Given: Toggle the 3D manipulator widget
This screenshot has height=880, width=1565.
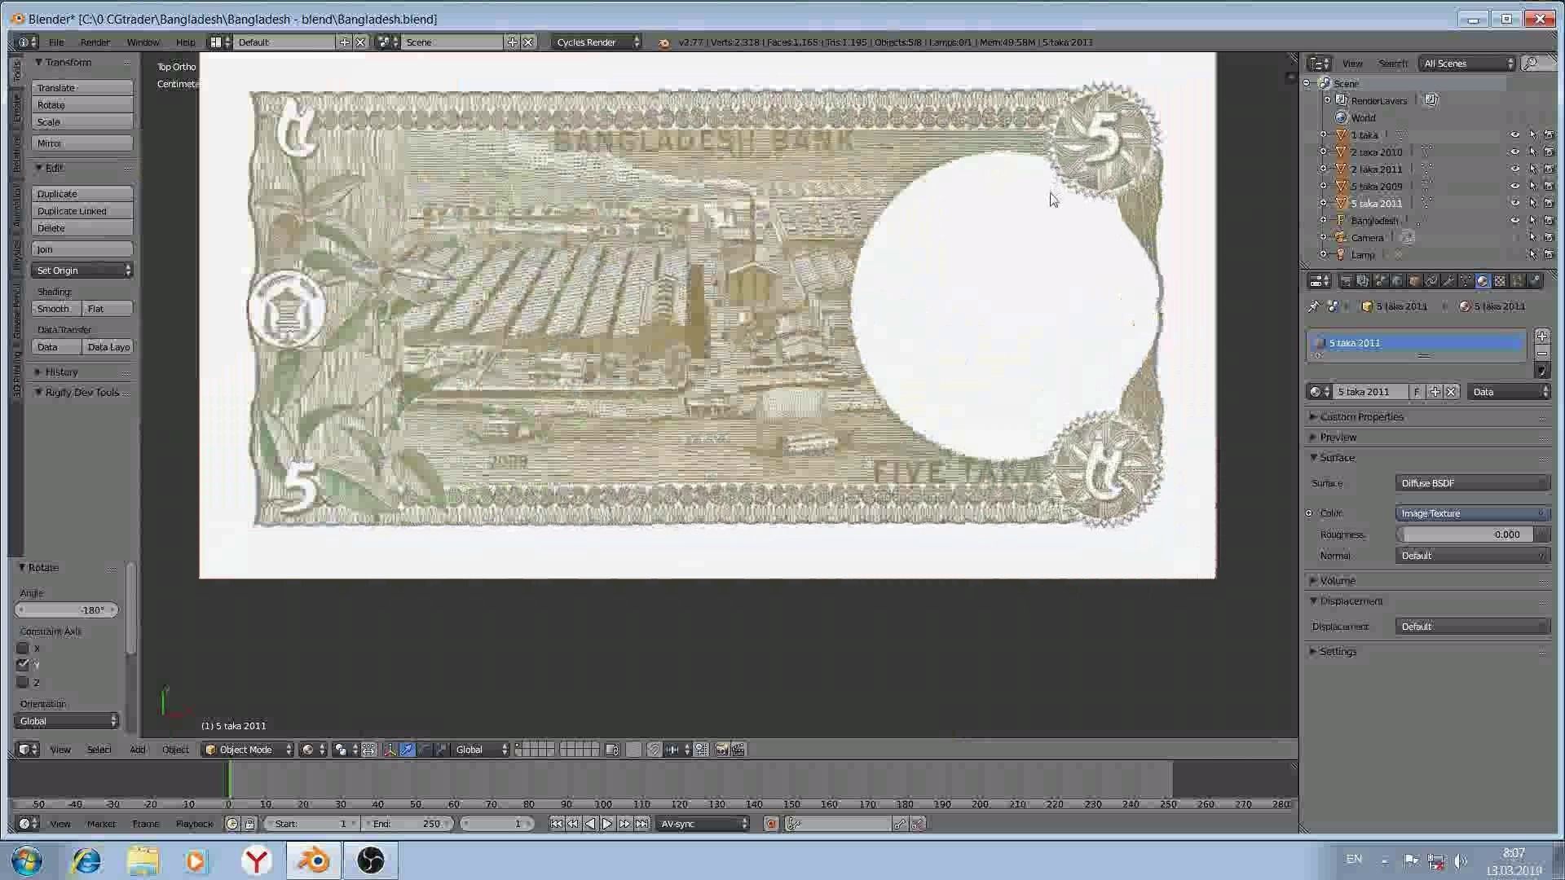Looking at the screenshot, I should coord(390,750).
